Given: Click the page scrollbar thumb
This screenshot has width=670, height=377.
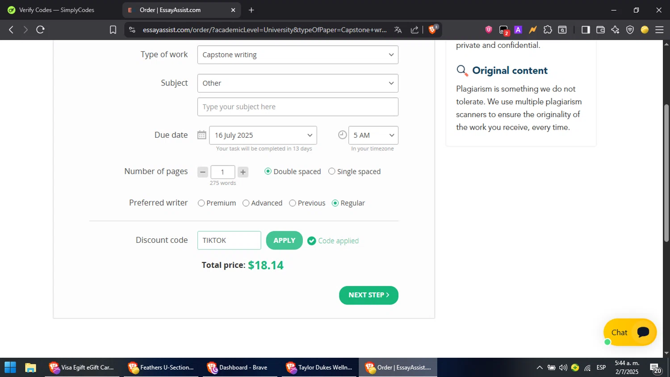Looking at the screenshot, I should [x=666, y=174].
